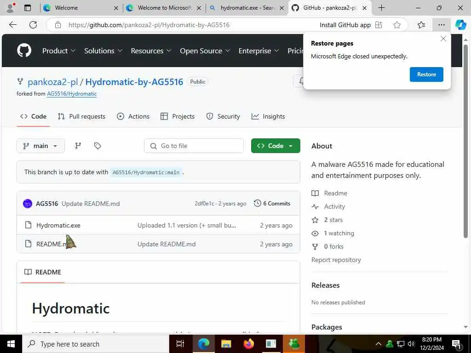Show hidden system tray icons
The height and width of the screenshot is (353, 471).
point(379,344)
